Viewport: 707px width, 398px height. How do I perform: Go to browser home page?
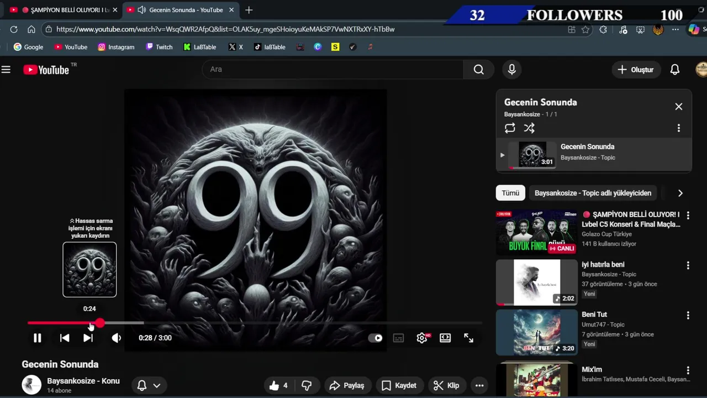pyautogui.click(x=31, y=29)
